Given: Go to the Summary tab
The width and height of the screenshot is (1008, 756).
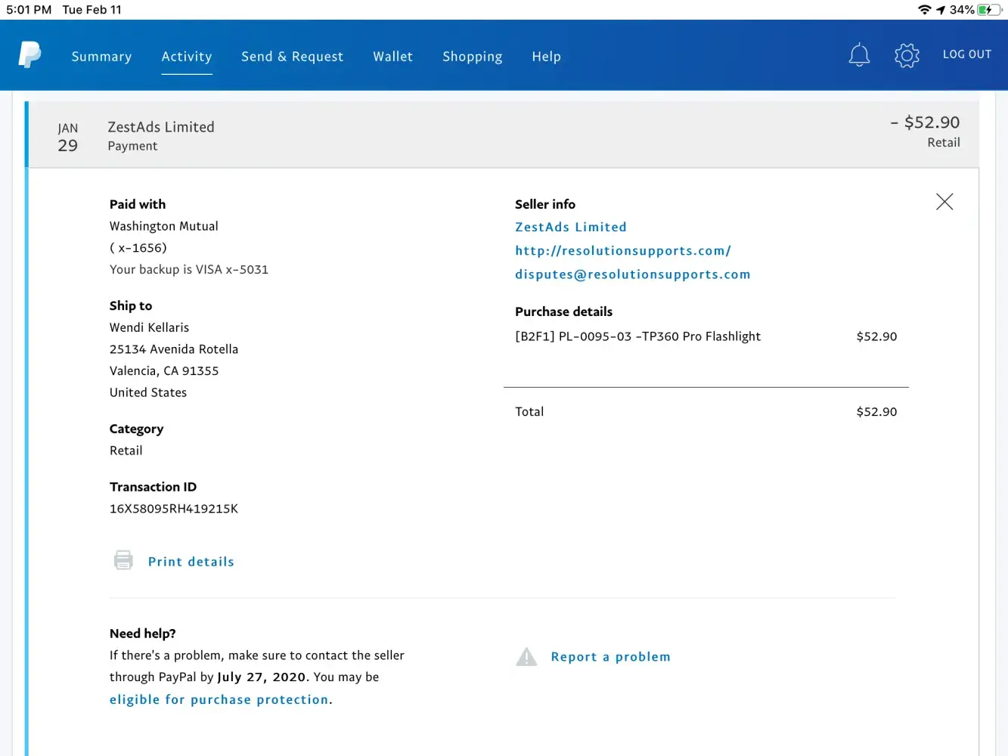Looking at the screenshot, I should [x=101, y=57].
